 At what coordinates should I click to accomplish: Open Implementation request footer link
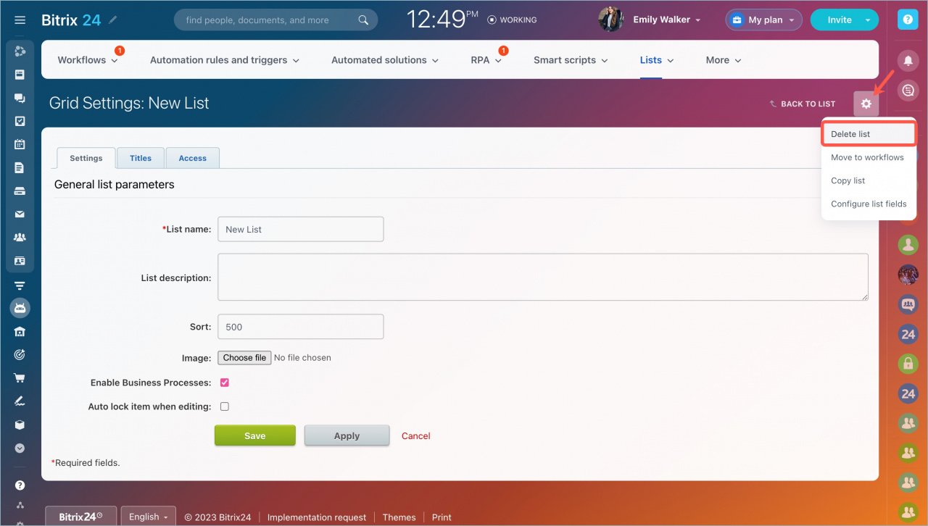[x=317, y=517]
